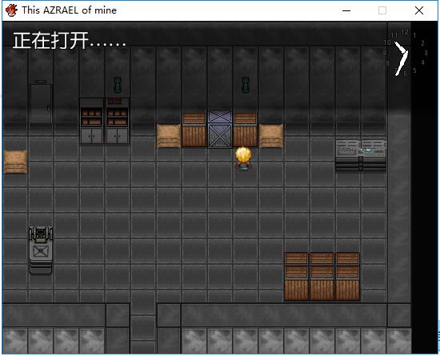
Task: Click the right storage shelf cabinet
Action: tap(118, 121)
